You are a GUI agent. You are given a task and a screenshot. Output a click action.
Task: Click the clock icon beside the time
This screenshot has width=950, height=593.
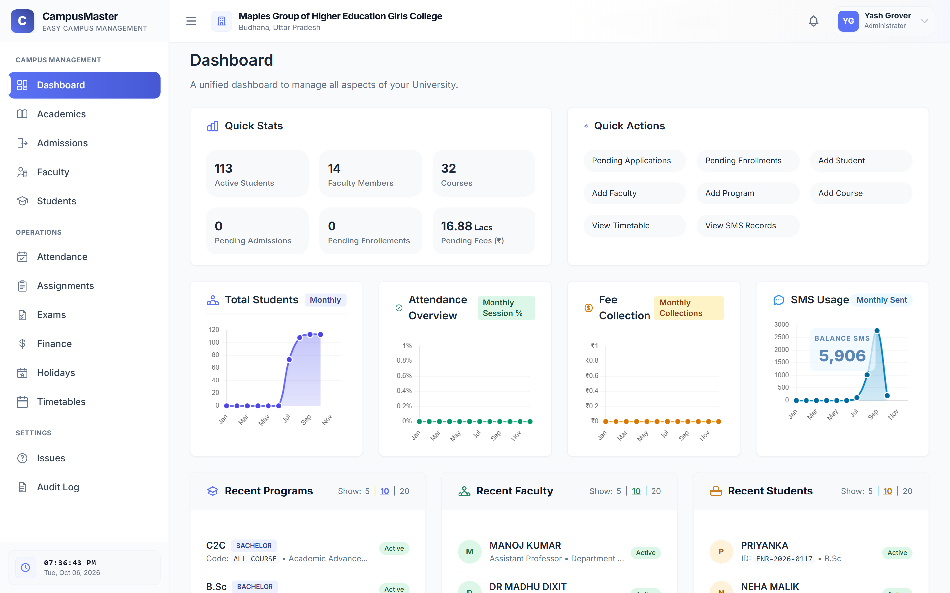point(25,568)
